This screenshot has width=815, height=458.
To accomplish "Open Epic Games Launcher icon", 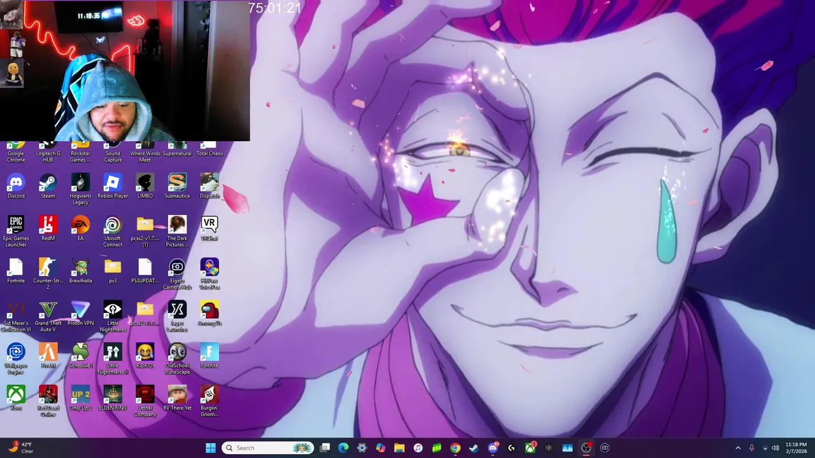I will [16, 232].
